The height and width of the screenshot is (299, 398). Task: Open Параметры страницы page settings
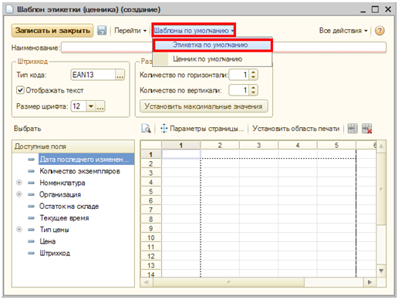pos(202,128)
